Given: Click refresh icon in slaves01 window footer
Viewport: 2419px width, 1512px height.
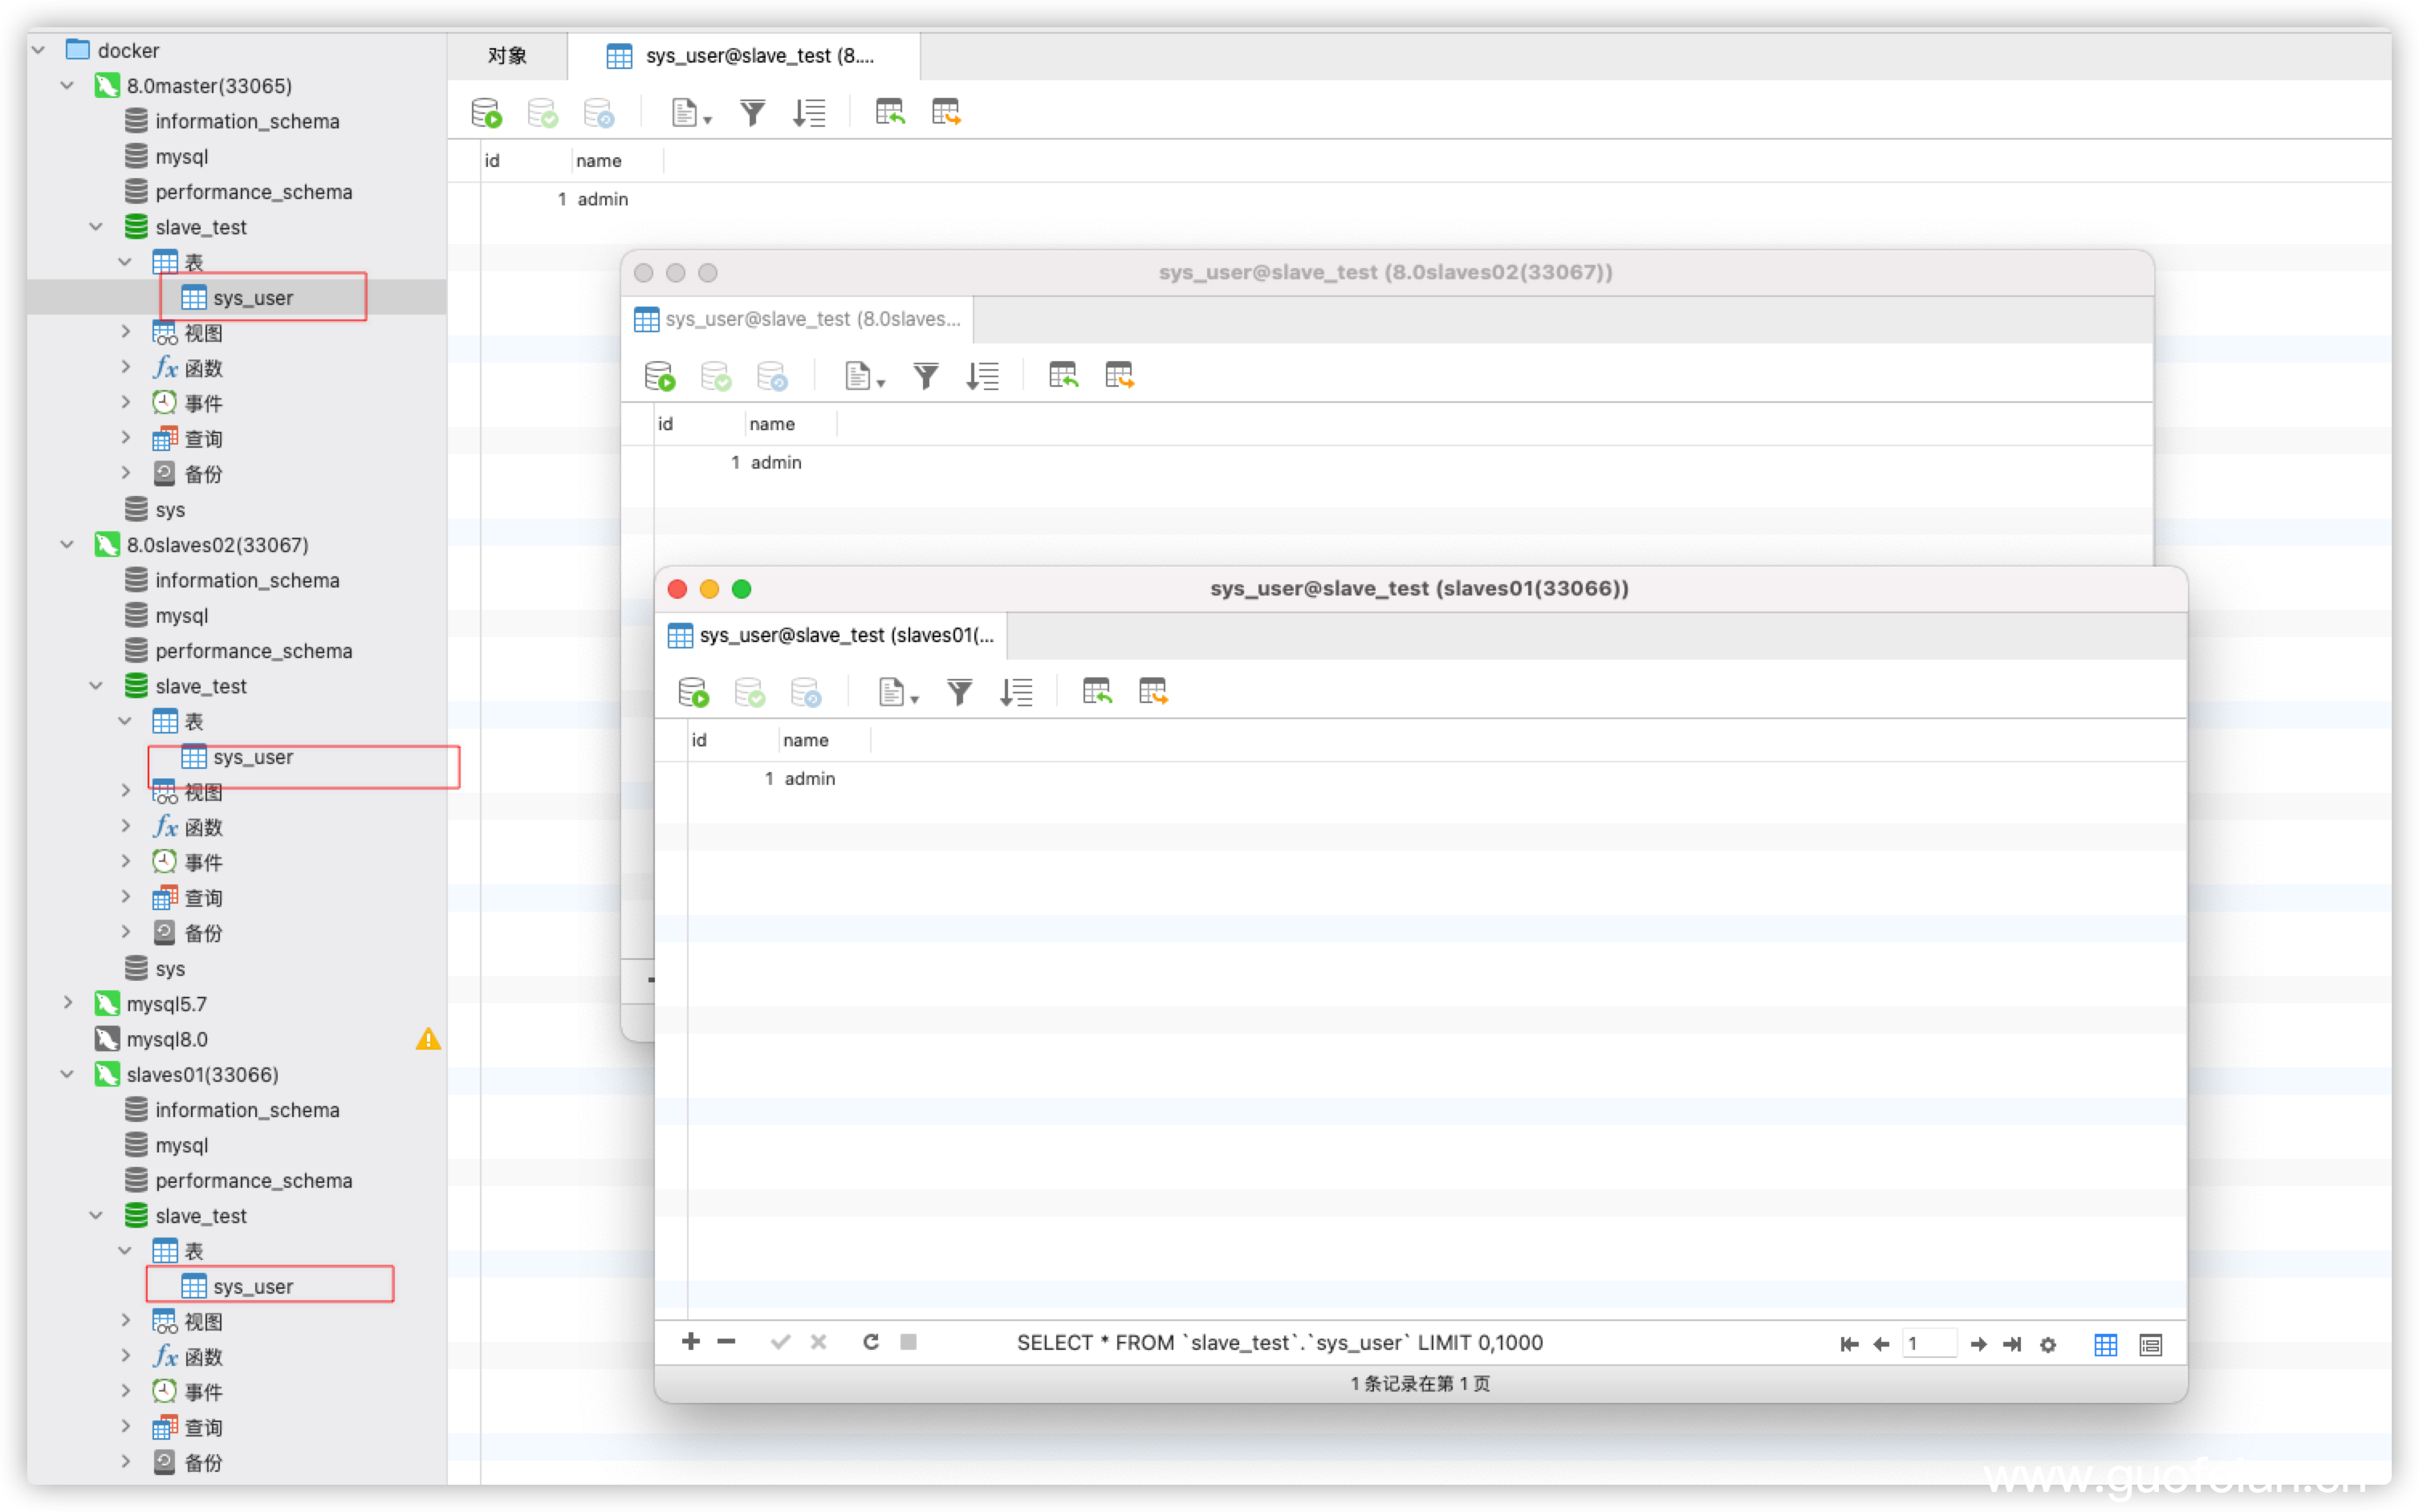Looking at the screenshot, I should coord(871,1342).
